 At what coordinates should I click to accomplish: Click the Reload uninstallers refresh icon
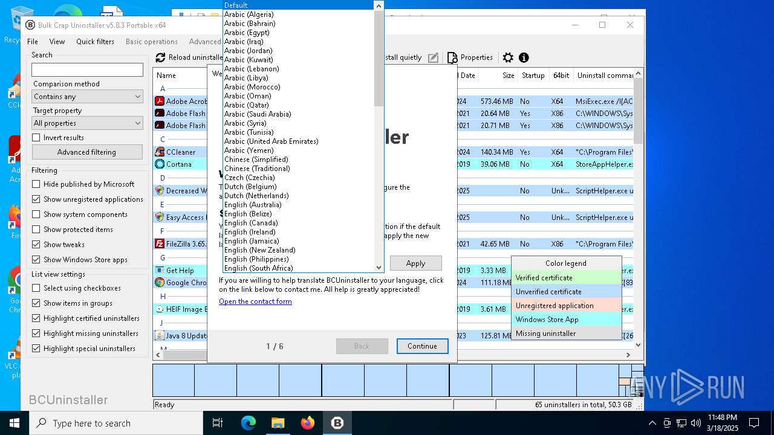pos(160,57)
